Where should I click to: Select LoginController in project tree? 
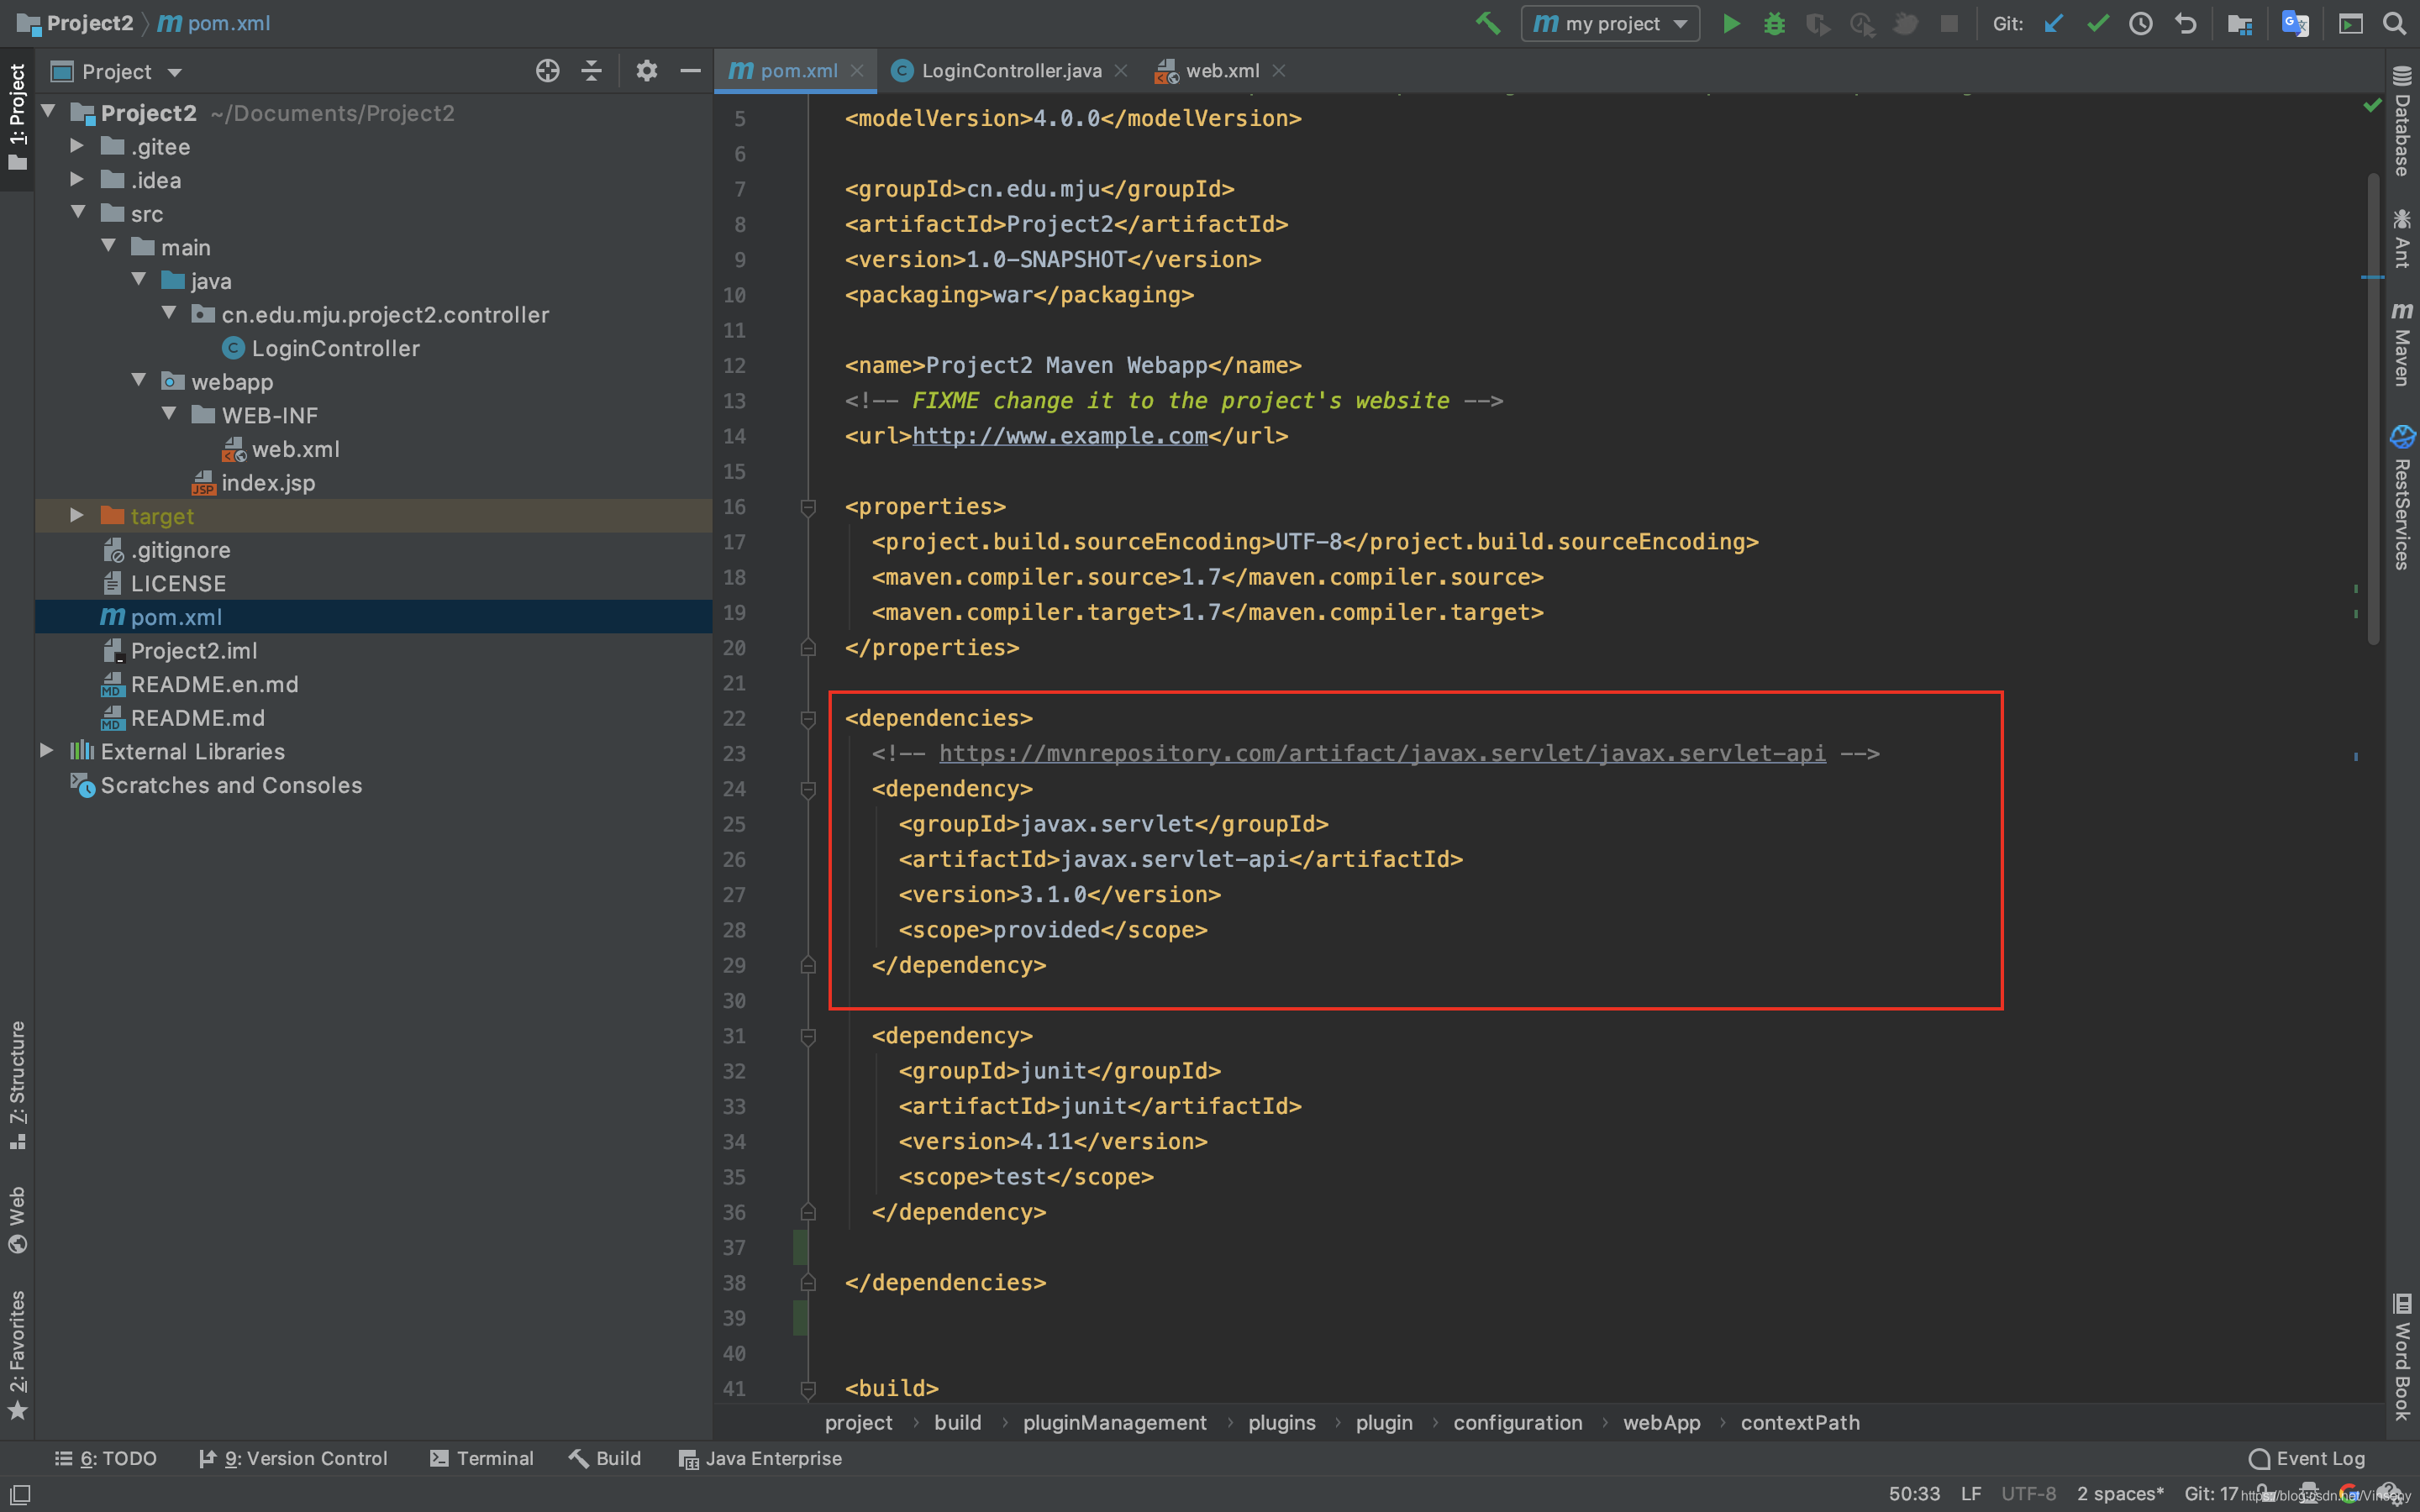(335, 348)
